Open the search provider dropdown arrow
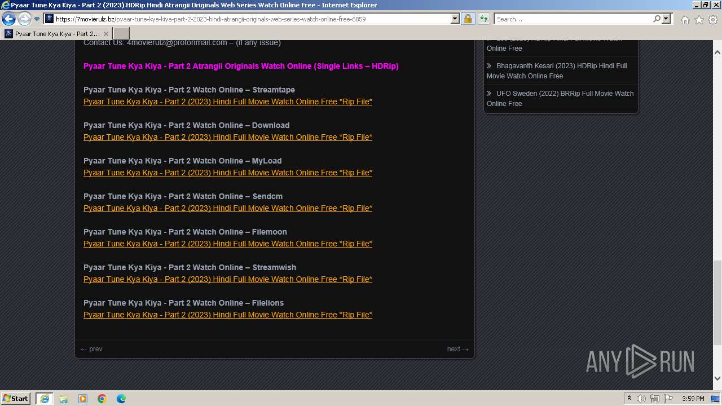 click(x=666, y=19)
